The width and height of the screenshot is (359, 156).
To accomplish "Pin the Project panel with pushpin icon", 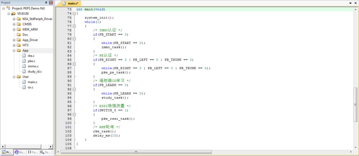I will (x=46, y=3).
